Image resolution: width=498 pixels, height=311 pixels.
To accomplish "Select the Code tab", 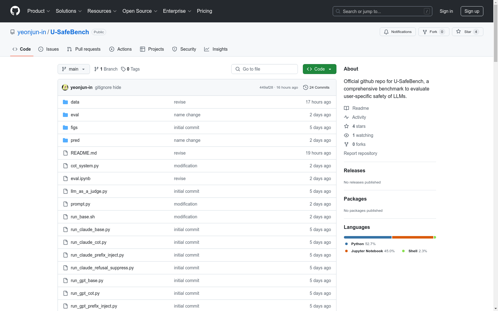I will [x=22, y=49].
